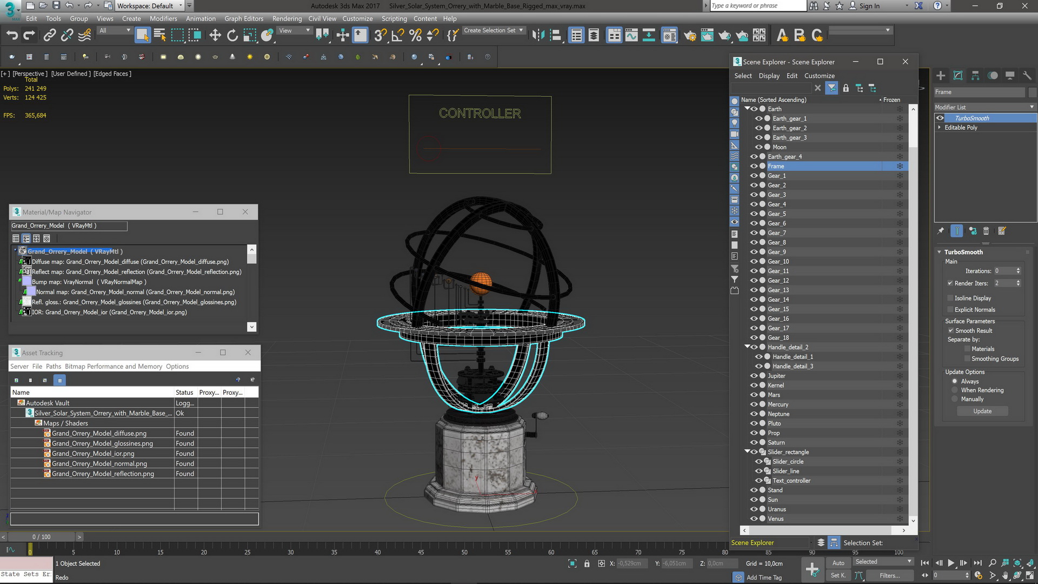This screenshot has height=584, width=1038.
Task: Open the Motion command panel tab
Action: coord(993,76)
